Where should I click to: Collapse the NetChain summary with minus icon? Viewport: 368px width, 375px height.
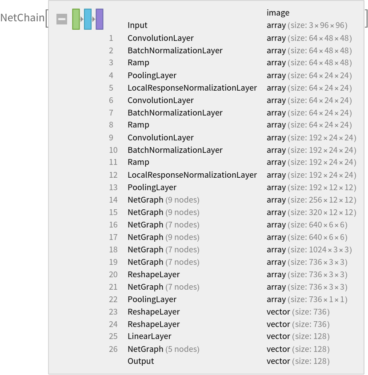[62, 19]
